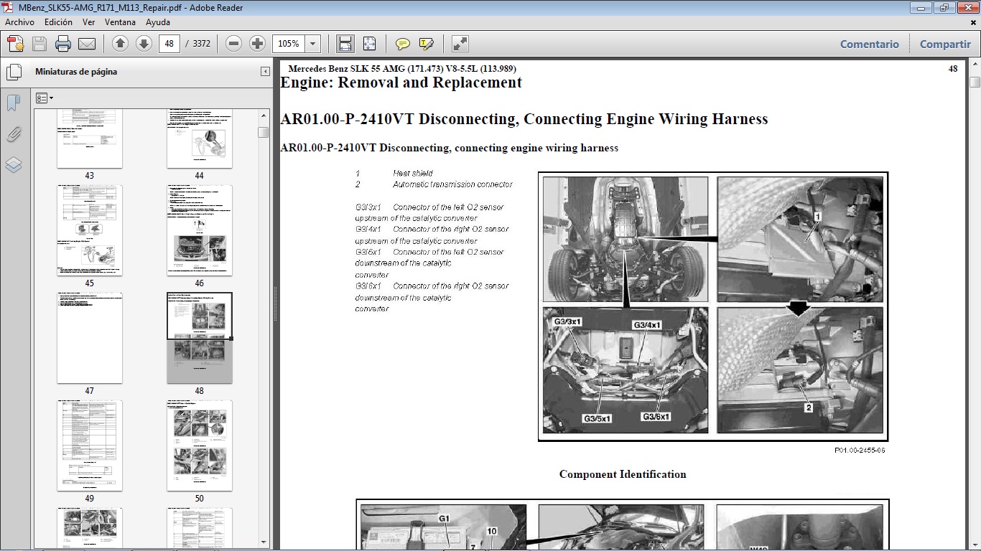Select page 49 thumbnail
The height and width of the screenshot is (551, 981).
pos(89,446)
